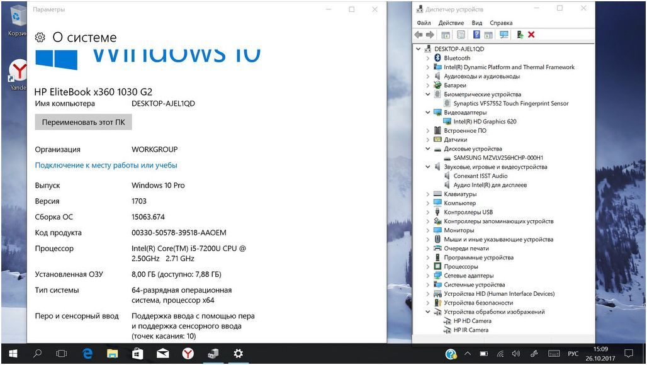
Task: Click the red Uninstall device toolbar icon
Action: coord(531,35)
